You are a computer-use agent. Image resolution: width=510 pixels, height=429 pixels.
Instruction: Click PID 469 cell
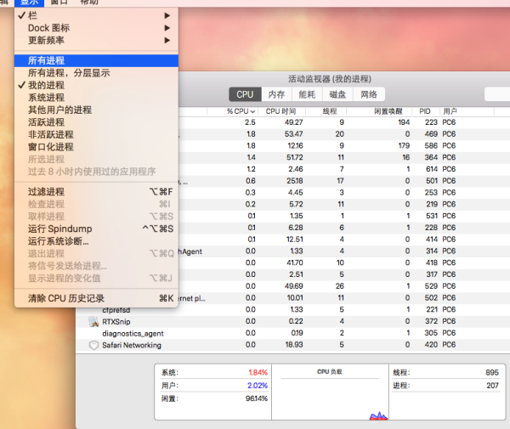click(431, 134)
